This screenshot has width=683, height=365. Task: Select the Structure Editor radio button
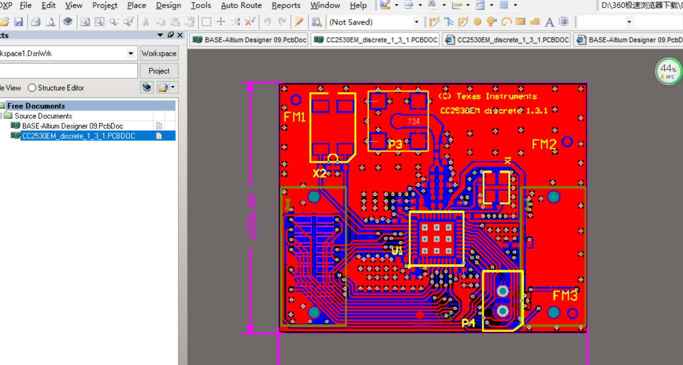[x=32, y=88]
